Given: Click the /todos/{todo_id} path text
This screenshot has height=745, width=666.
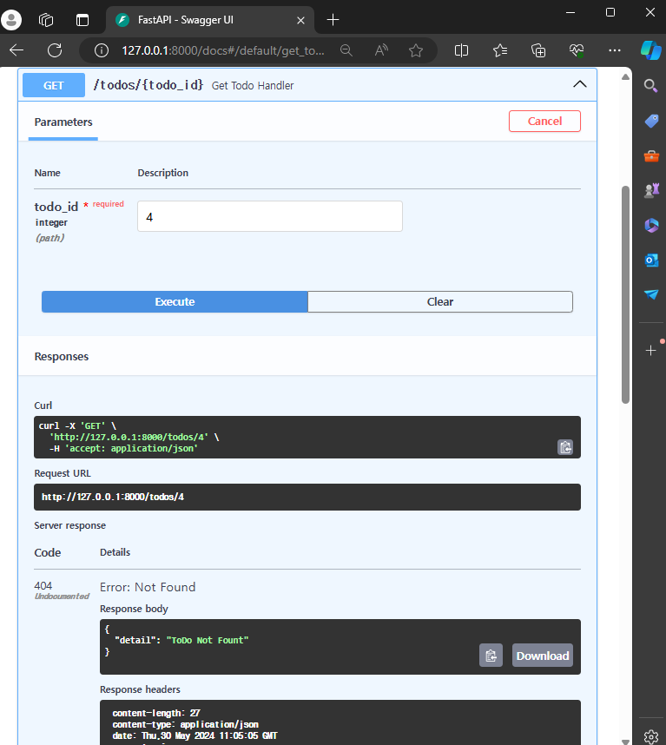Looking at the screenshot, I should [148, 85].
